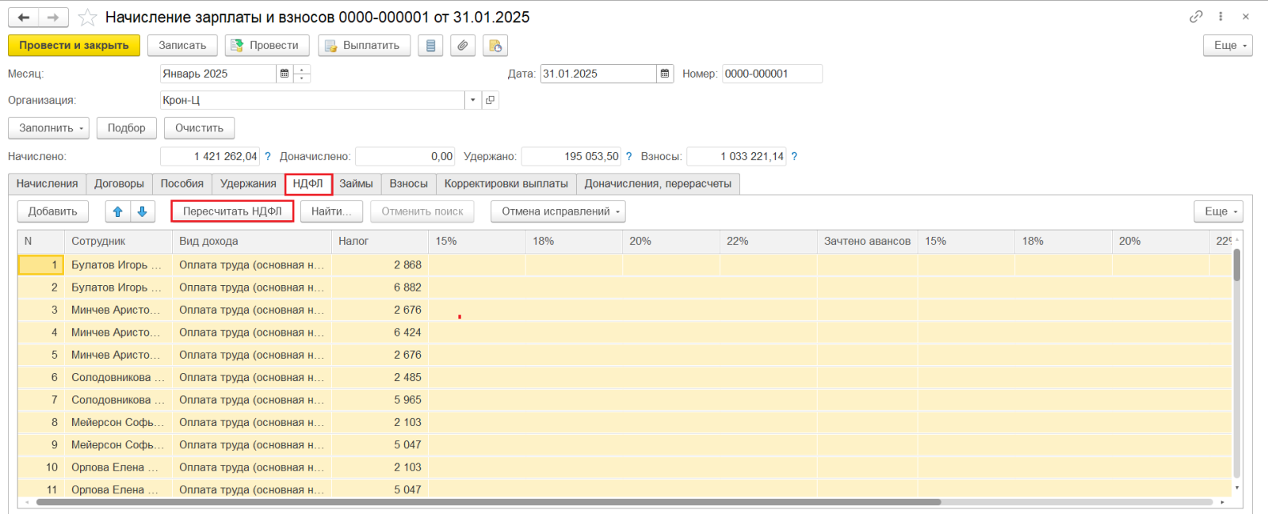This screenshot has height=514, width=1268.
Task: Open the paperclip attached files icon
Action: (x=463, y=46)
